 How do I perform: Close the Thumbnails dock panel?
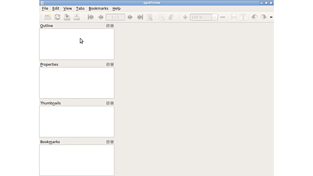tap(112, 103)
